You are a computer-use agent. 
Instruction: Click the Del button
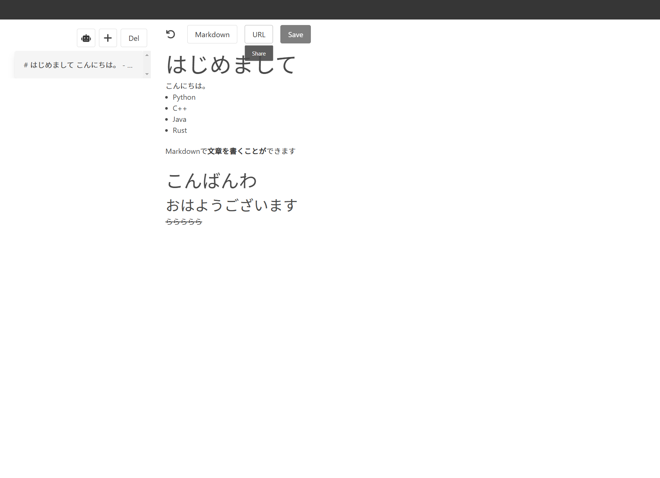click(134, 38)
